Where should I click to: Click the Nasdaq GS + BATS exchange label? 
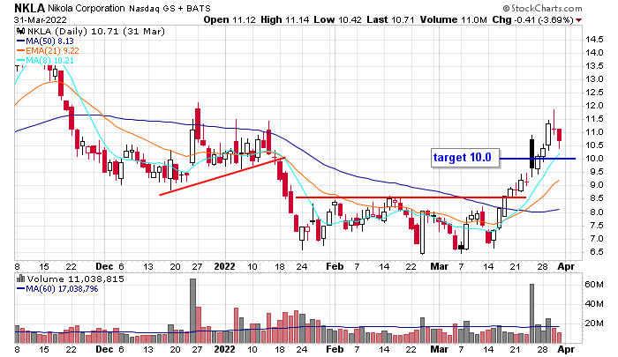pyautogui.click(x=170, y=8)
